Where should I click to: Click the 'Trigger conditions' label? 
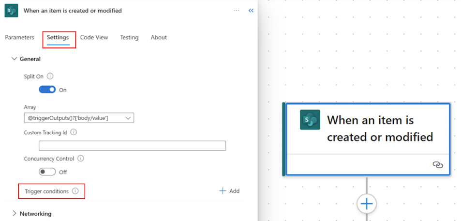(x=47, y=191)
